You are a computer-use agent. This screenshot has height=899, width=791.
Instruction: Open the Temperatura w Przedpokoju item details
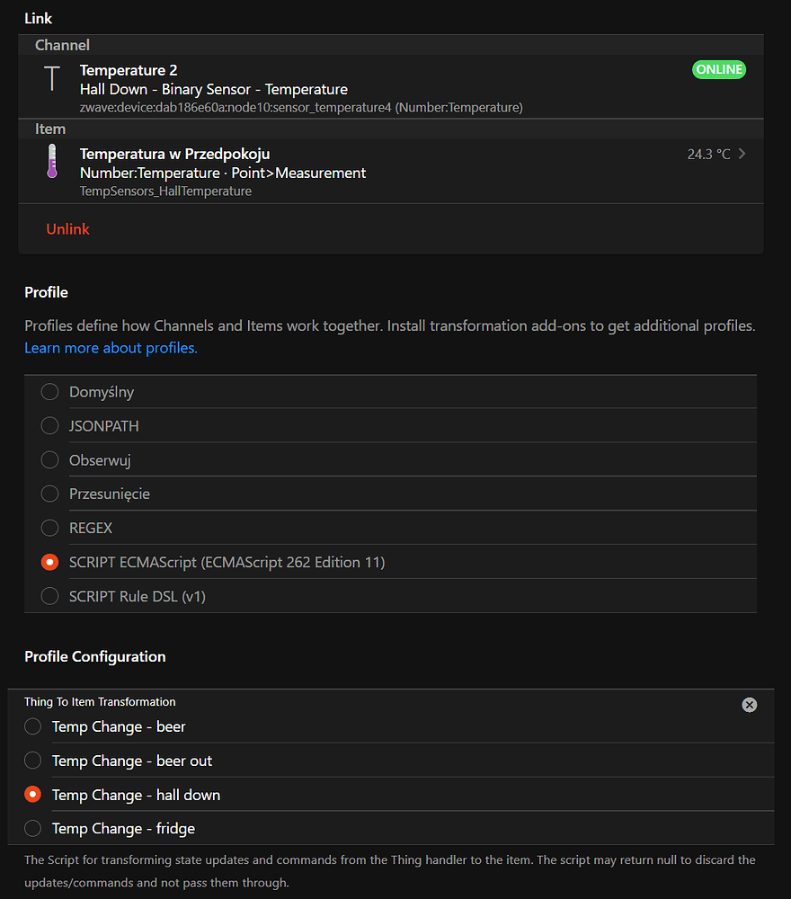click(174, 154)
